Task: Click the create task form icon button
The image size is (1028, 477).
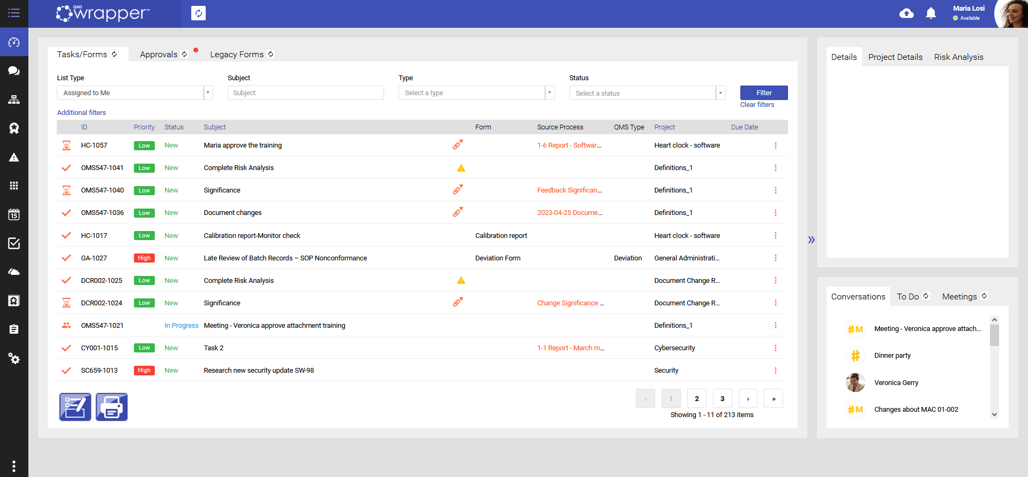Action: click(x=75, y=407)
